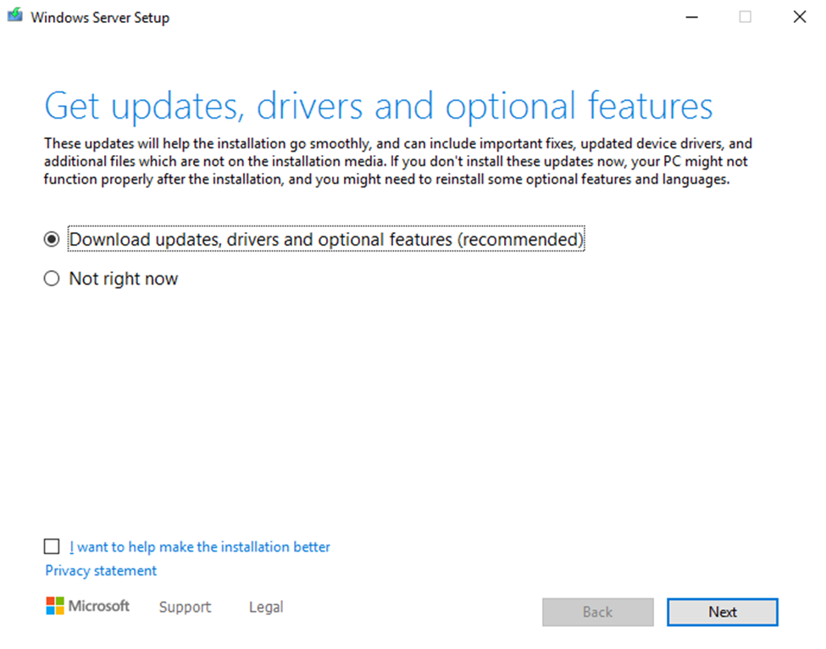826x649 pixels.
Task: Click the disabled maximize button
Action: [x=746, y=17]
